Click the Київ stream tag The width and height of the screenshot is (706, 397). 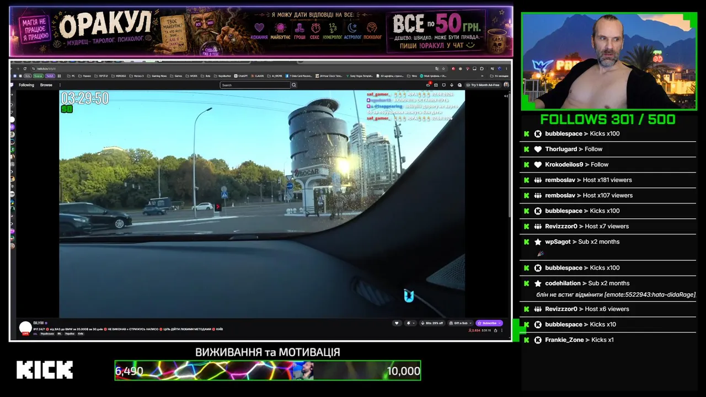(x=81, y=334)
